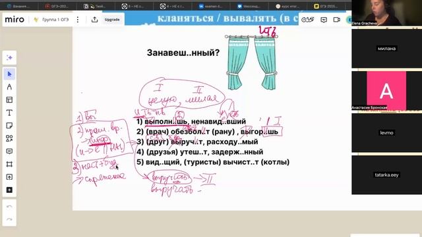Switch to the examen VK browser tab

tap(211, 6)
